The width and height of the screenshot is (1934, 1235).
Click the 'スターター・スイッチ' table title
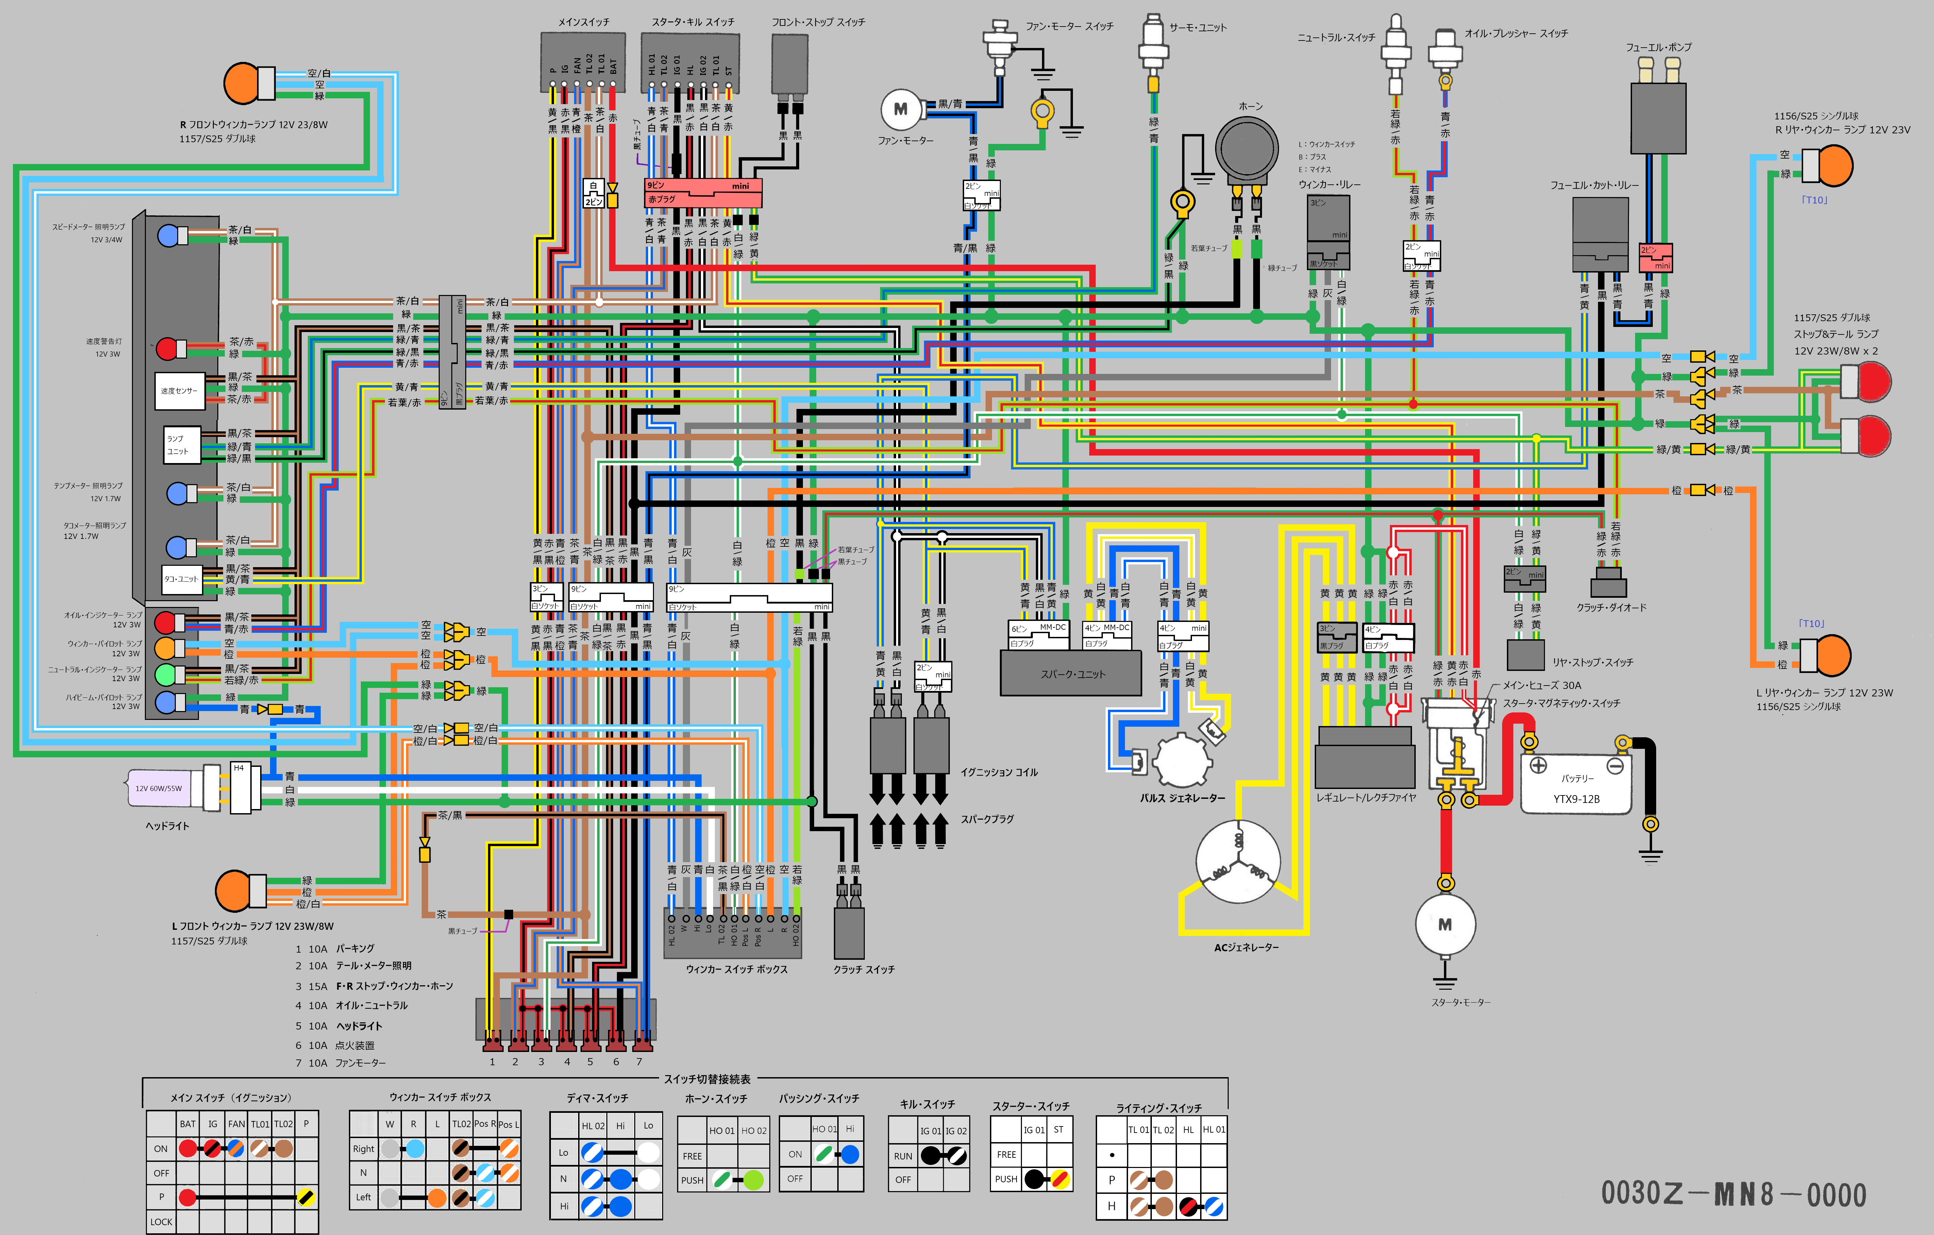click(1031, 1106)
